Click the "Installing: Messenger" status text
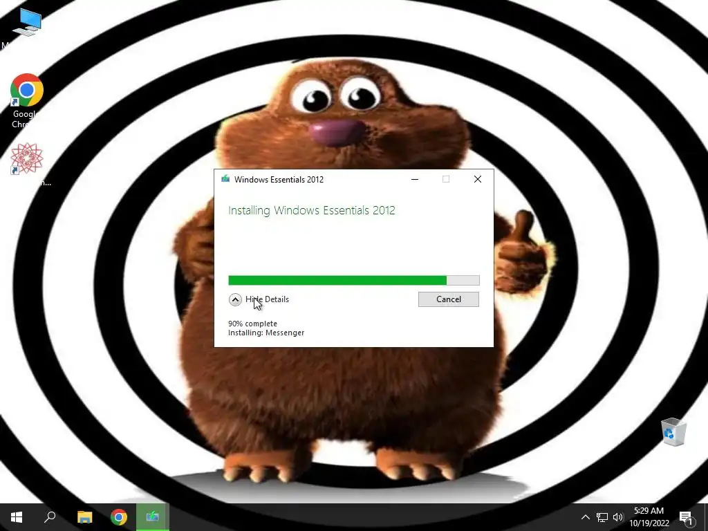 coord(266,333)
